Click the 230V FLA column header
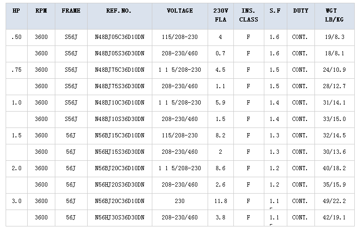This screenshot has height=233, width=359. pyautogui.click(x=220, y=15)
